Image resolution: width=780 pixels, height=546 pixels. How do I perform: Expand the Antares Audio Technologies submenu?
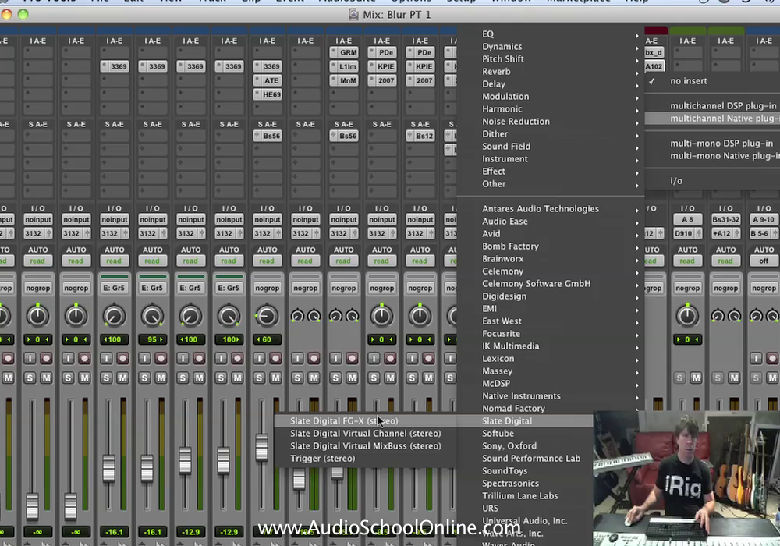click(551, 209)
